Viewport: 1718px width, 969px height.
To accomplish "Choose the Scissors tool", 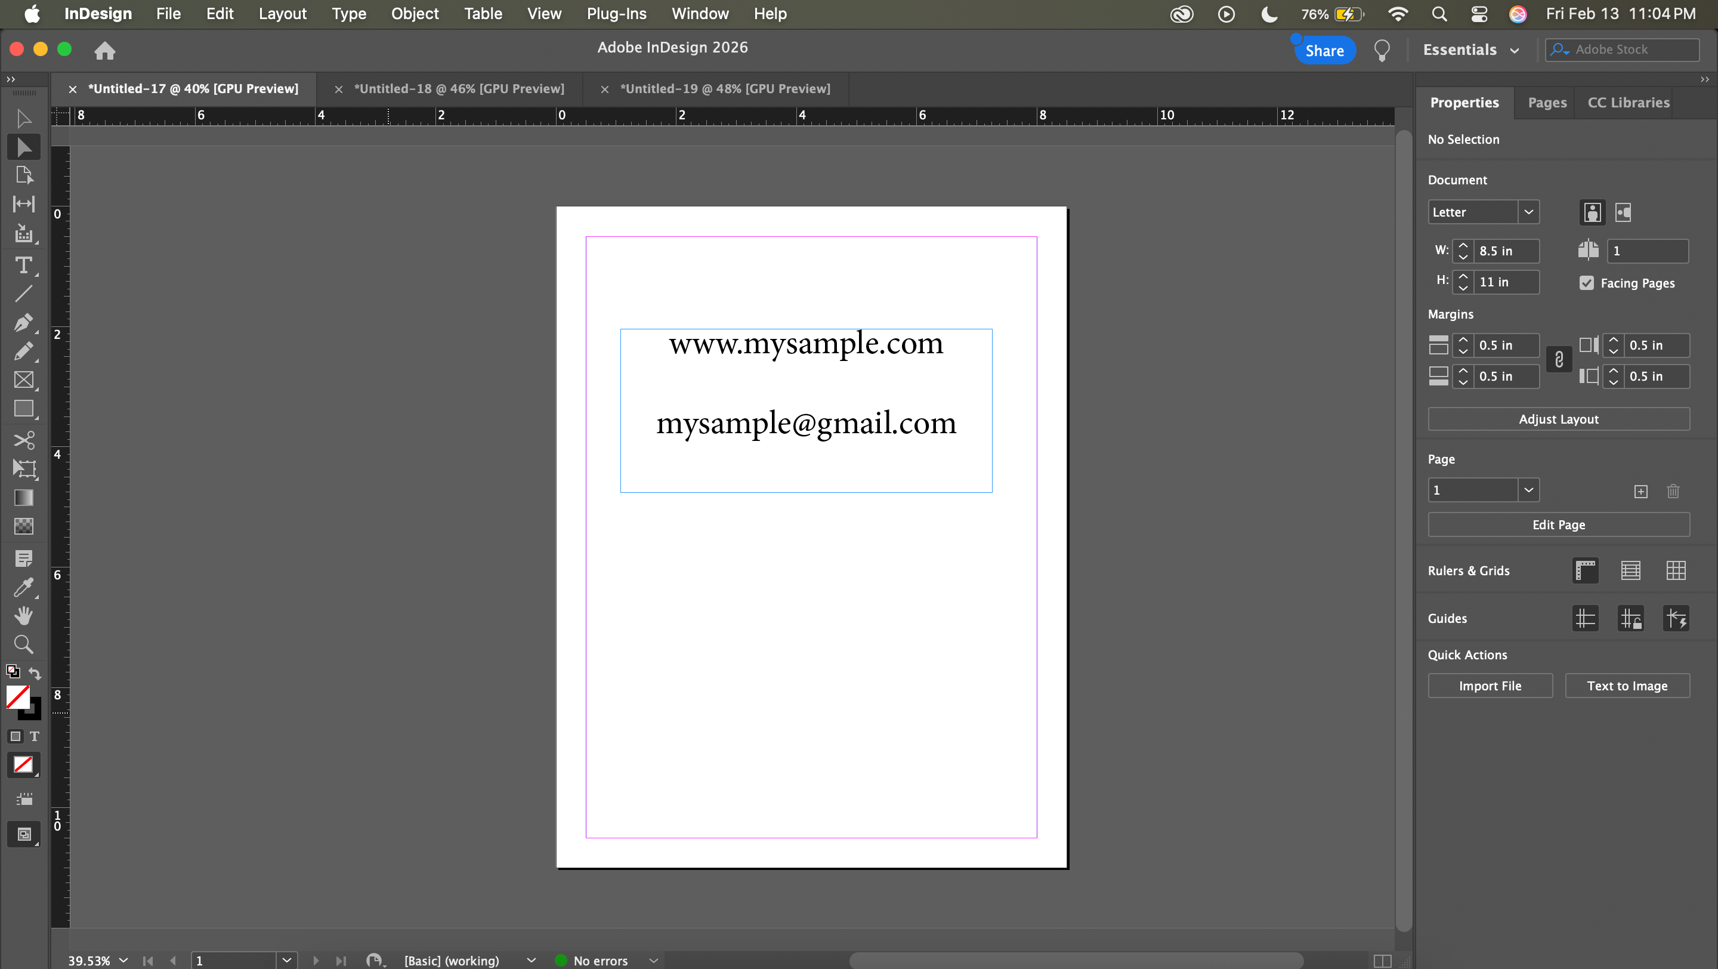I will coord(23,440).
